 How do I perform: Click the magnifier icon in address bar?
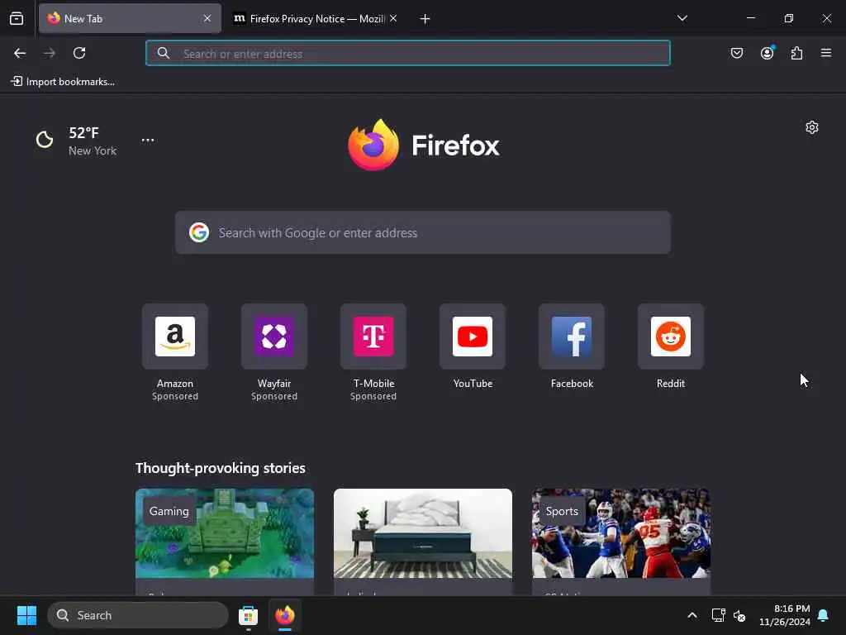pyautogui.click(x=164, y=53)
